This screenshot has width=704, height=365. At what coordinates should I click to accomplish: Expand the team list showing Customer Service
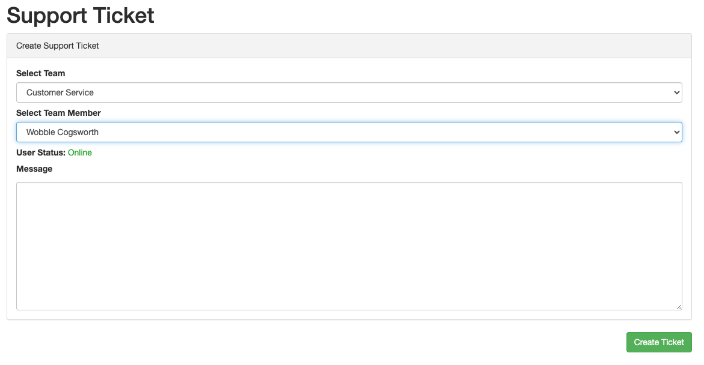coord(349,92)
